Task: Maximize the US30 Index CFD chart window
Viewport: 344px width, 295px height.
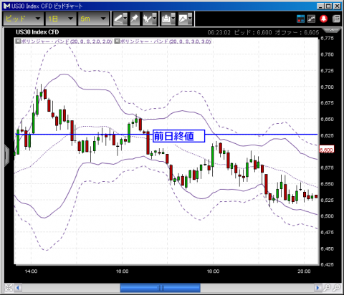Action: click(x=329, y=6)
